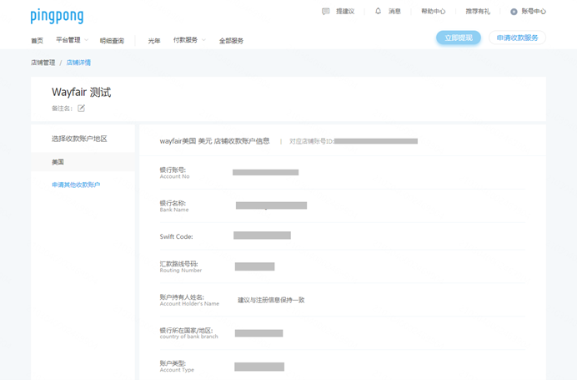Click the 汇款路线号码 Routing Number label
The width and height of the screenshot is (577, 380).
tap(181, 267)
